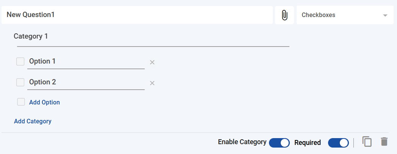Click the Required label text

coord(307,143)
